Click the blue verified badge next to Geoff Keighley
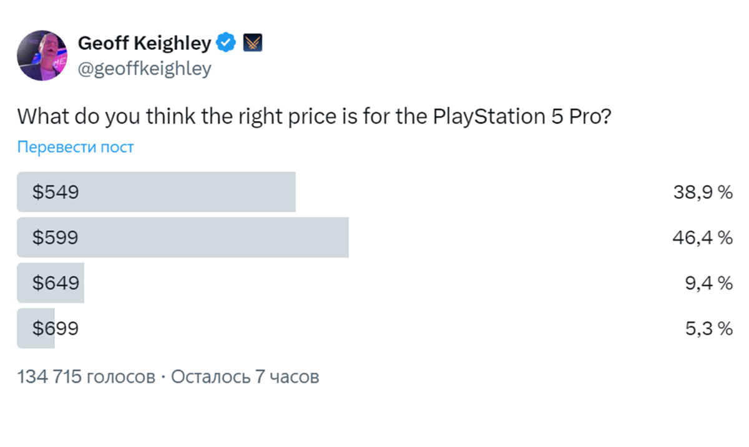 point(226,42)
